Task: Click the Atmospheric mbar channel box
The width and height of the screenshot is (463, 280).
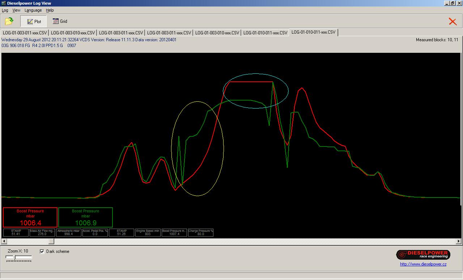Action: click(69, 232)
